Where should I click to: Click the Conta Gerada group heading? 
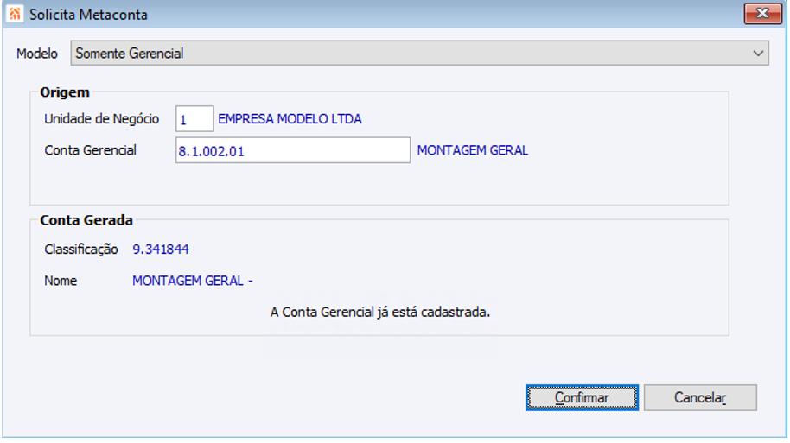click(86, 220)
